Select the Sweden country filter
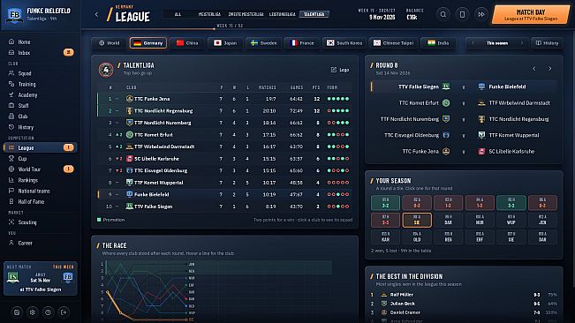This screenshot has width=575, height=323. coord(264,43)
